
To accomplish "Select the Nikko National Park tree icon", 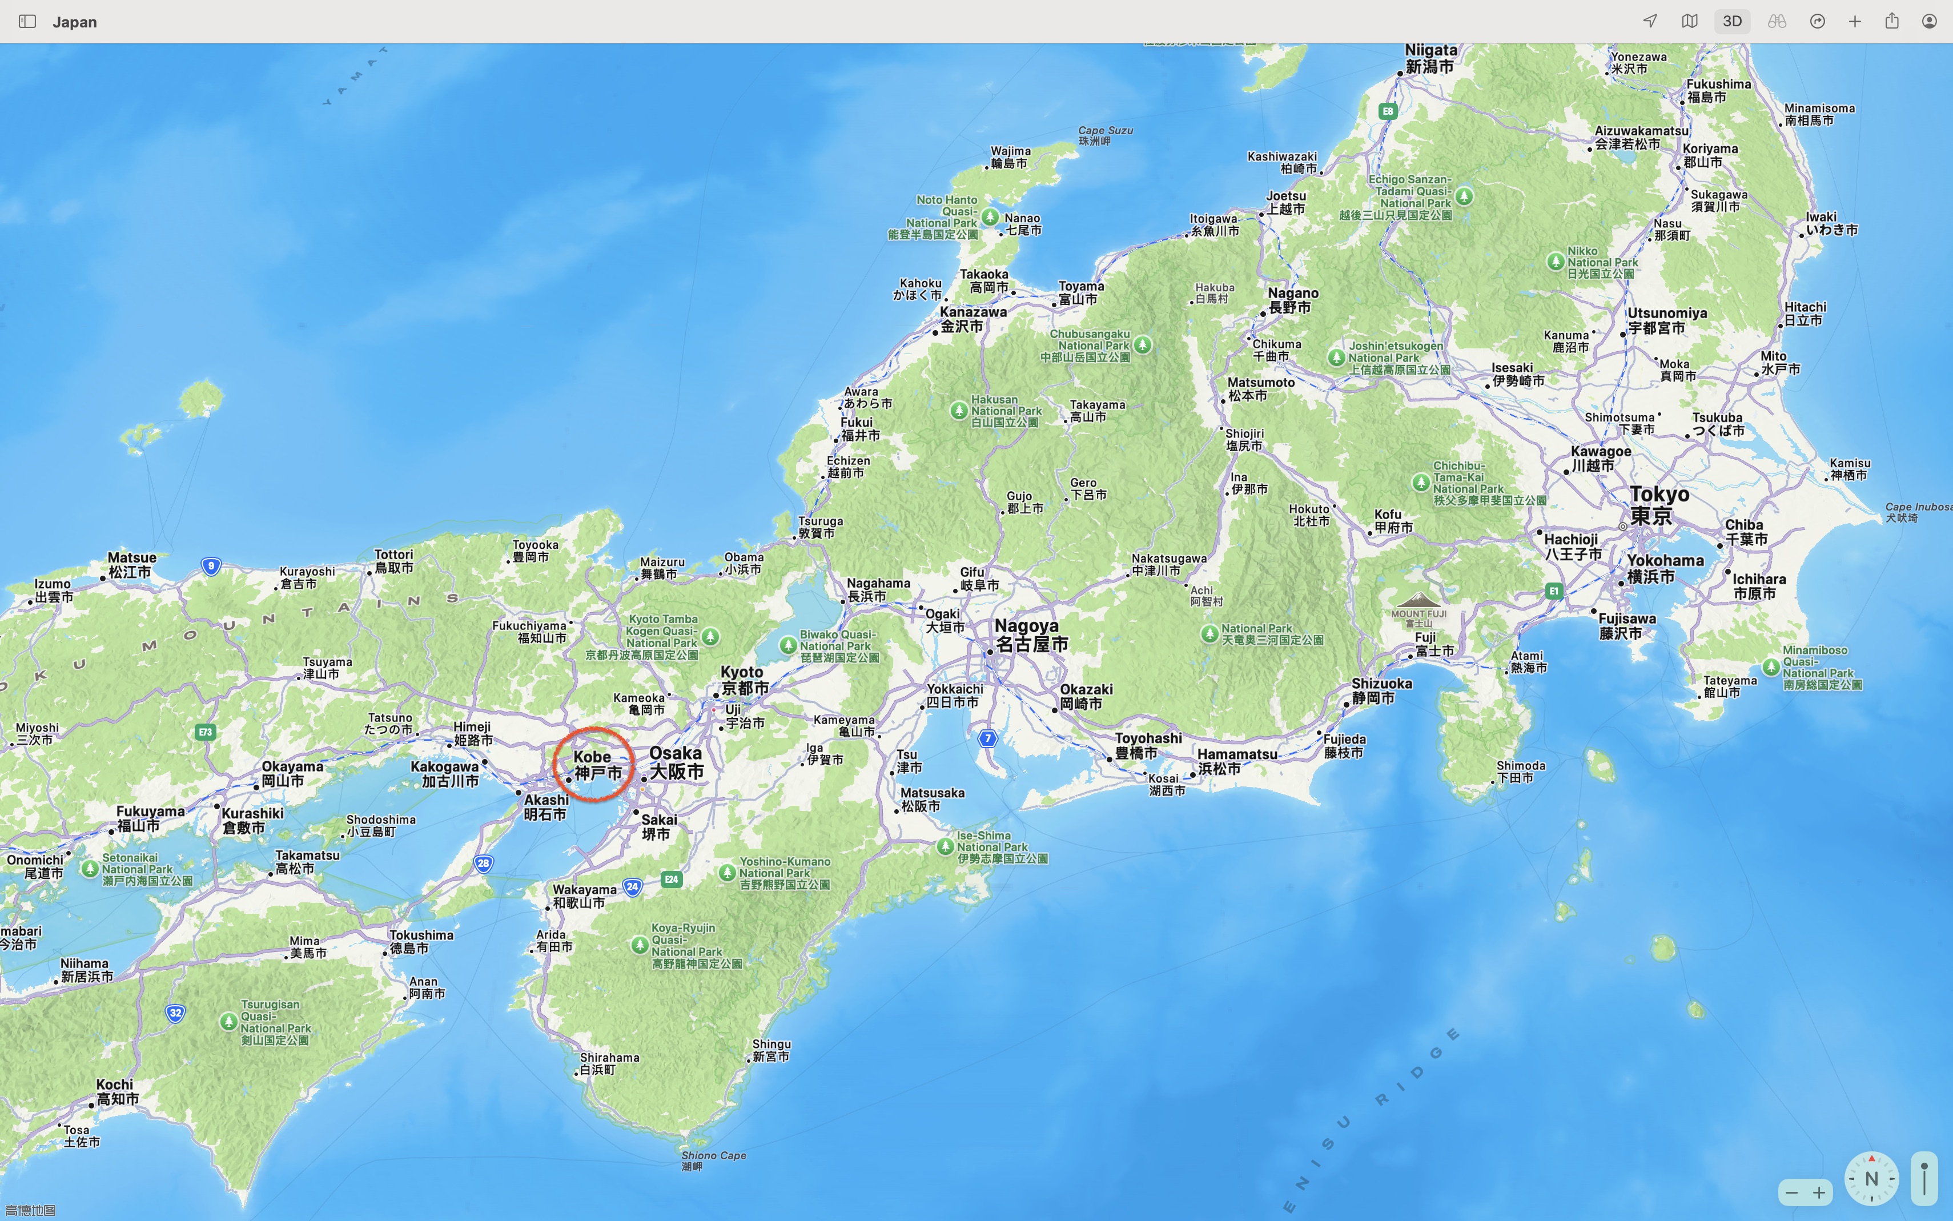I will [1557, 261].
